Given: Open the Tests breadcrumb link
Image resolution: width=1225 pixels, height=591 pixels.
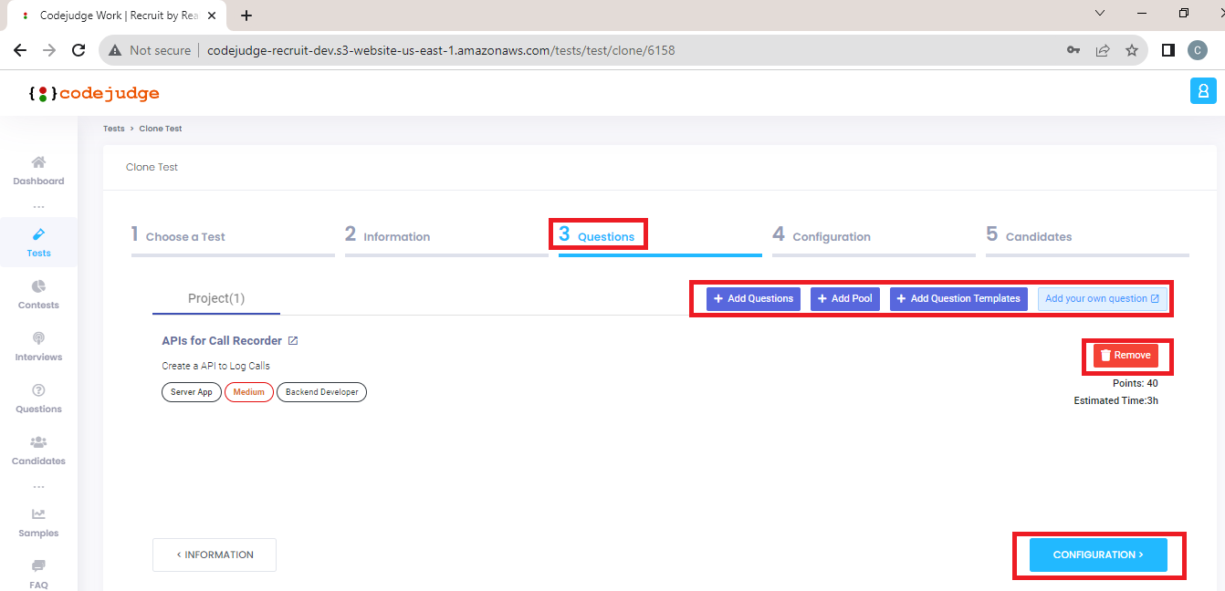Looking at the screenshot, I should click(x=113, y=128).
